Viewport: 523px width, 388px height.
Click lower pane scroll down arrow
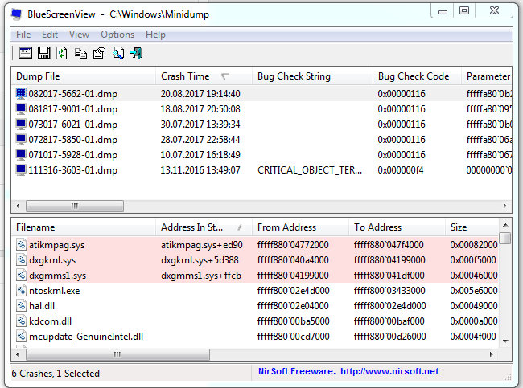click(x=505, y=341)
